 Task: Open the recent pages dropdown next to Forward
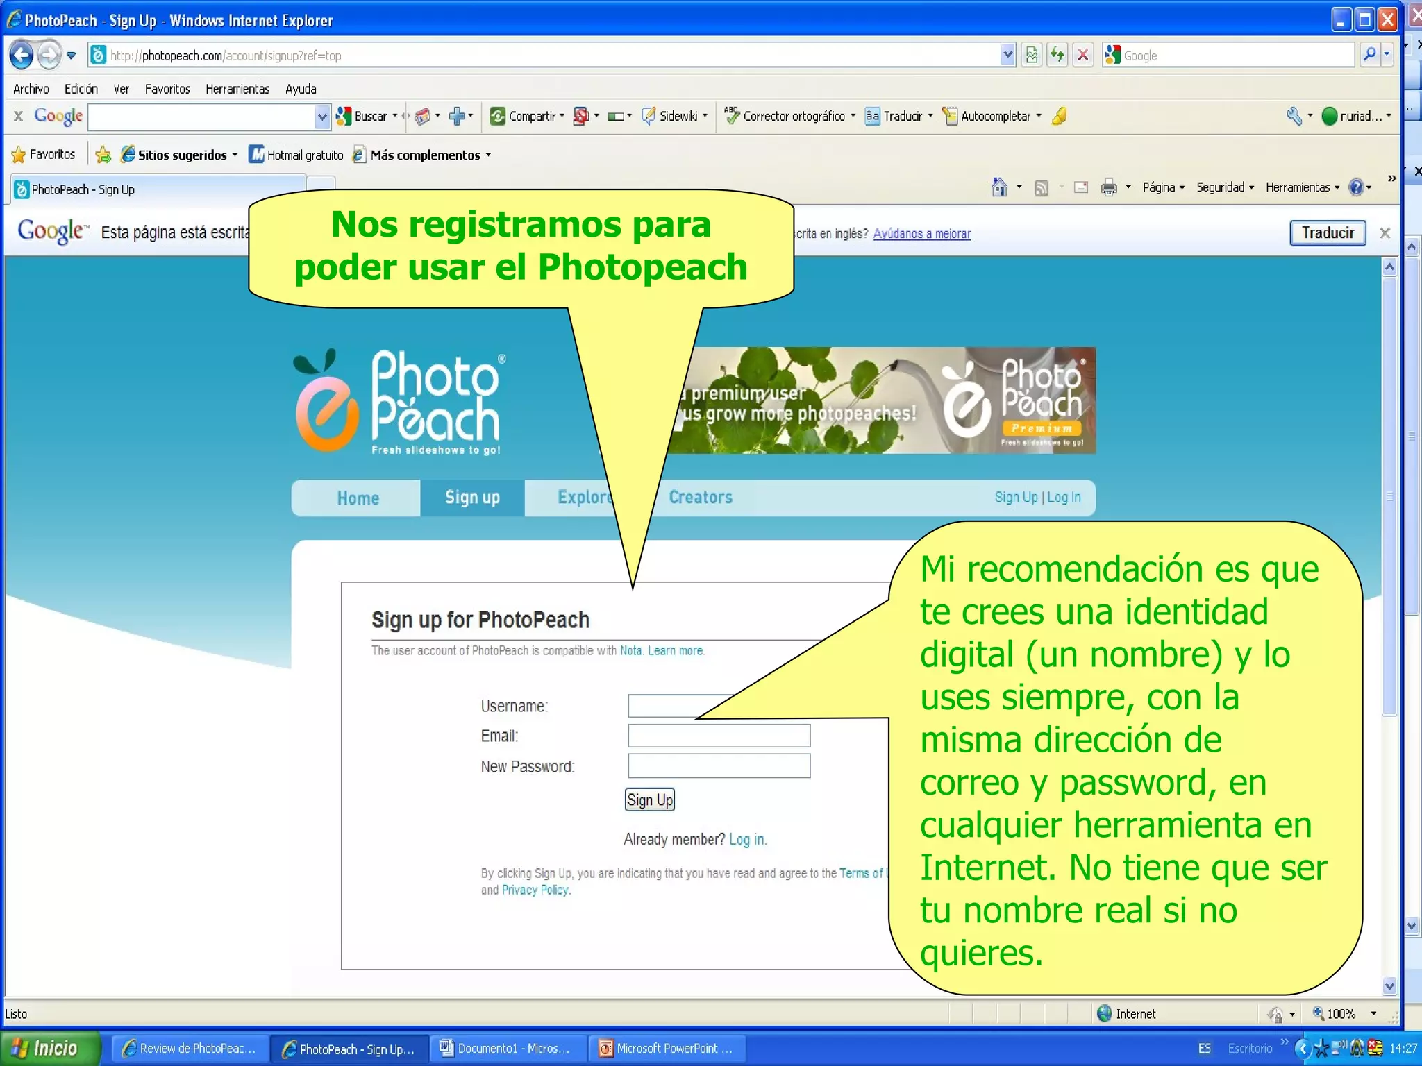71,56
